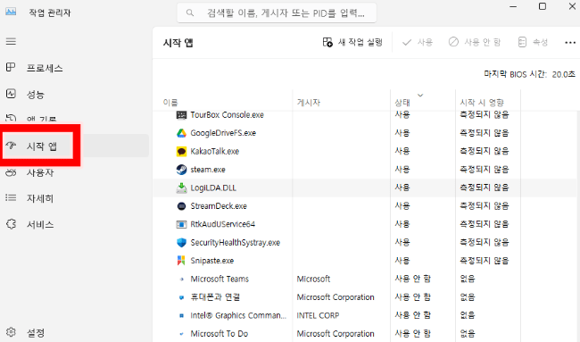Click the Snipaste.exe icon
Image resolution: width=580 pixels, height=342 pixels.
[181, 261]
